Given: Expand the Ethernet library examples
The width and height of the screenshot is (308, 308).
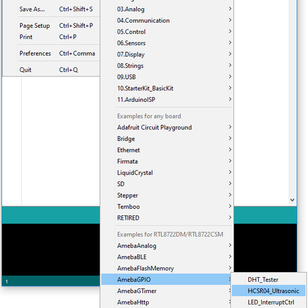Looking at the screenshot, I should [x=167, y=150].
